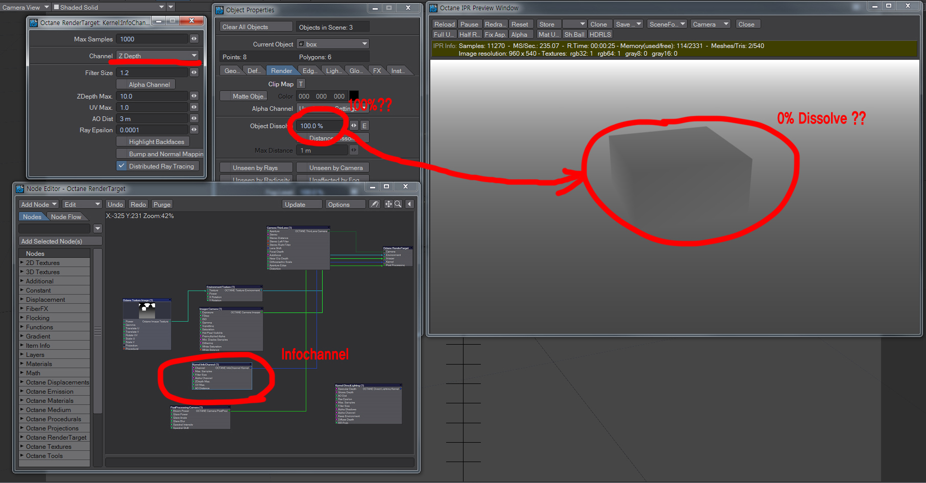Open the Camera View viewport dropdown
Image resolution: width=926 pixels, height=483 pixels.
[25, 7]
